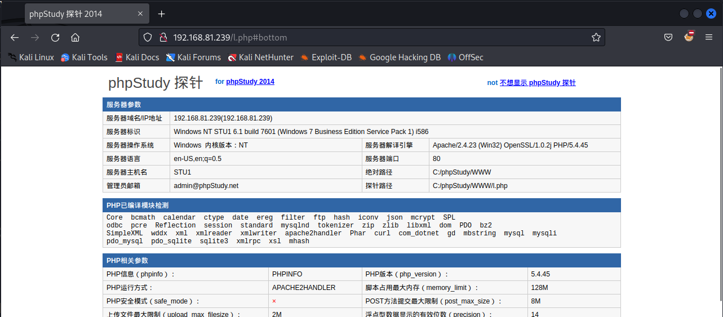Image resolution: width=723 pixels, height=317 pixels.
Task: Open the Kali Linux bookmark
Action: (32, 57)
